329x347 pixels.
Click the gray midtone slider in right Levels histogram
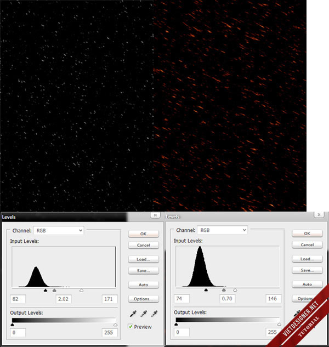pyautogui.click(x=224, y=290)
